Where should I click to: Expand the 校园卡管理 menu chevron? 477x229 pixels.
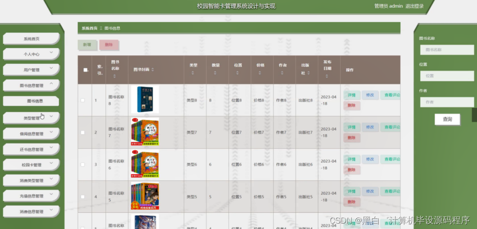point(51,163)
